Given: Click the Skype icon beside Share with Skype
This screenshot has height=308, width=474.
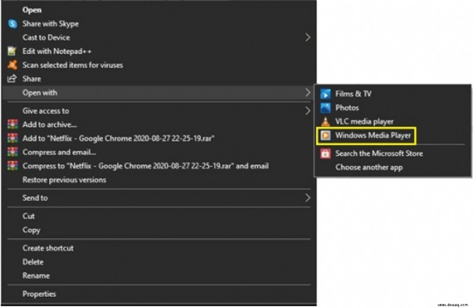Looking at the screenshot, I should coord(12,24).
